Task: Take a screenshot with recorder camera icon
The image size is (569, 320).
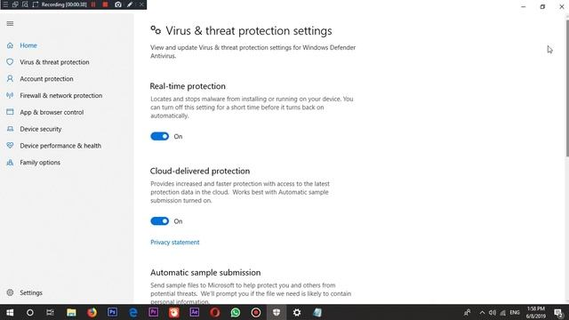Action: (x=118, y=4)
